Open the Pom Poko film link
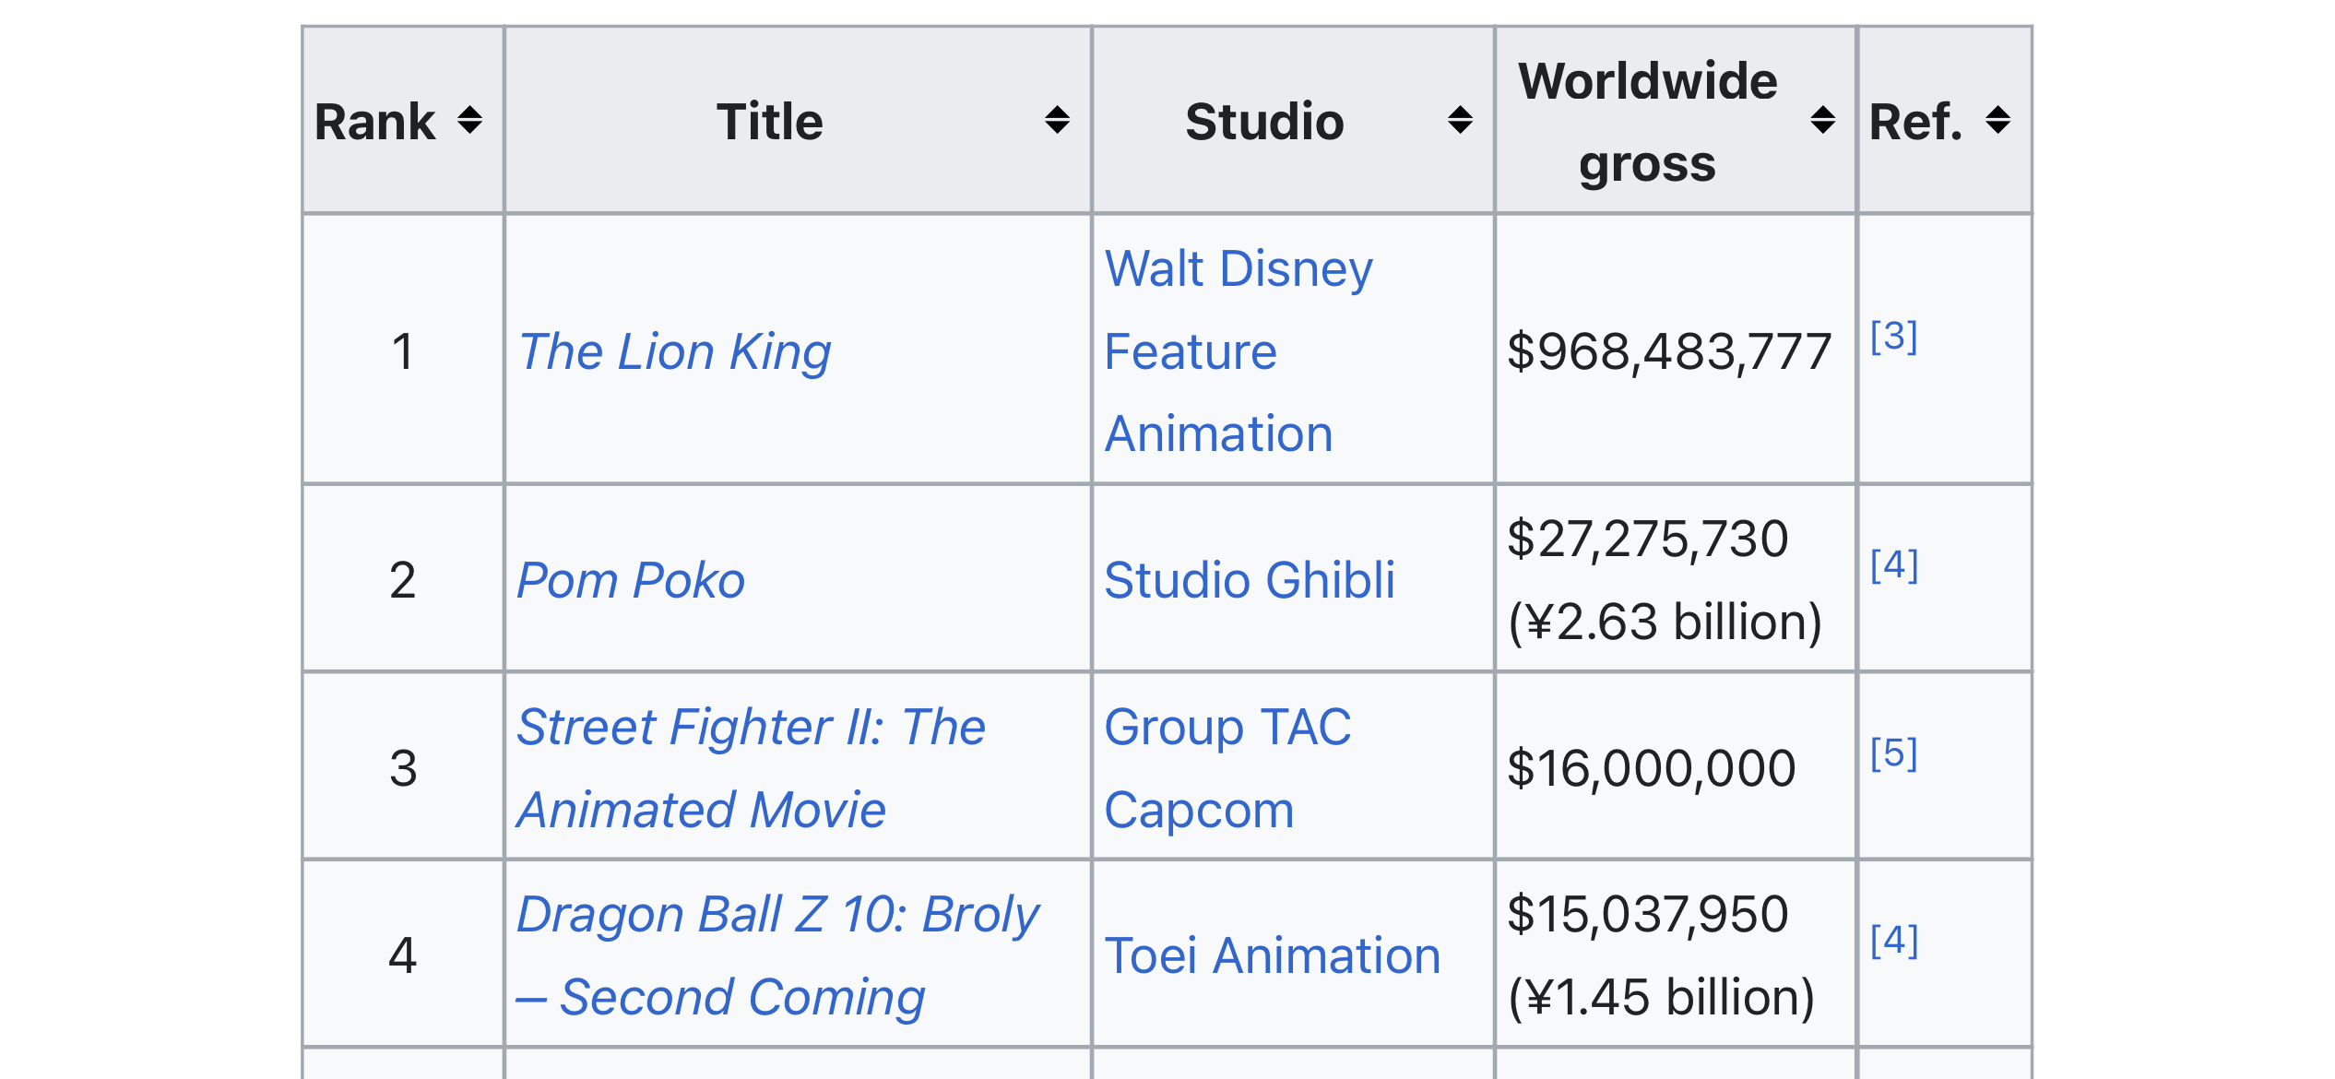This screenshot has height=1079, width=2335. point(631,580)
